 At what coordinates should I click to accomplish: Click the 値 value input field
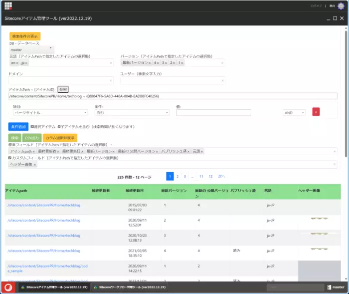tap(220, 113)
